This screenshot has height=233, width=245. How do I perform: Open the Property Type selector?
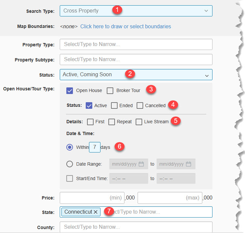[136, 44]
